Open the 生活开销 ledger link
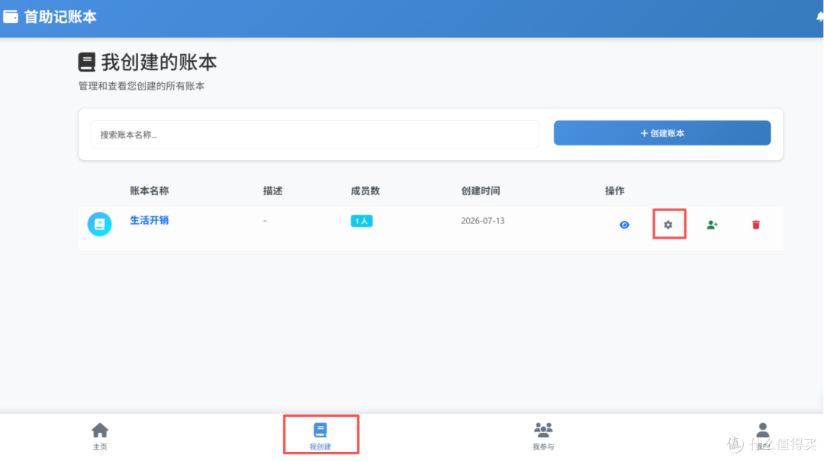 150,220
